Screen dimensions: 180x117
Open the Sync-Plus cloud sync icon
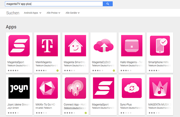132,88
